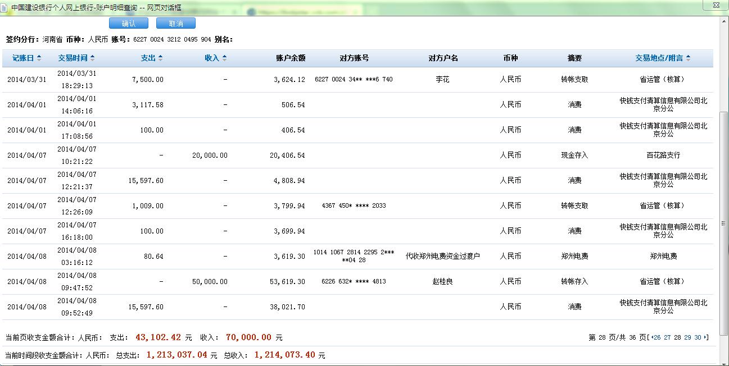Click the 交易地点/附言 column header text
Image resolution: width=729 pixels, height=366 pixels.
[x=659, y=58]
